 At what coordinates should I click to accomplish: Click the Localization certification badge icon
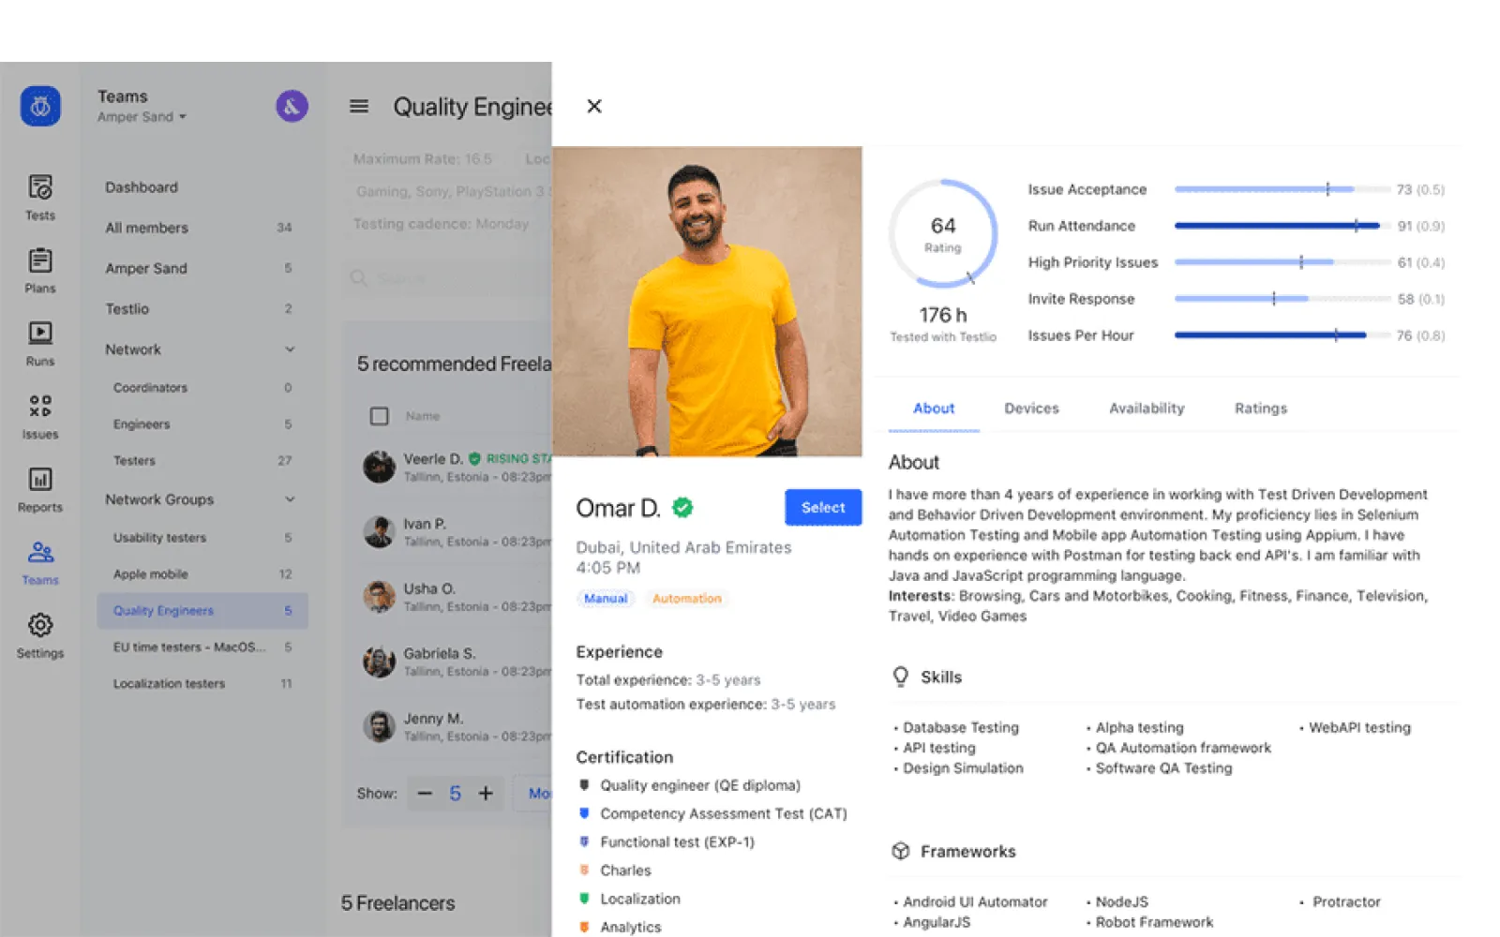click(584, 899)
